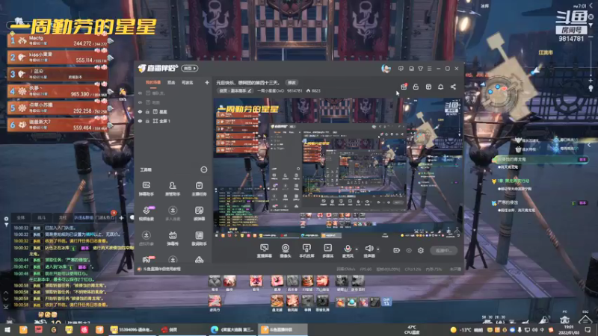Open the microphone tool with purple badge in the toolbox

pos(146,214)
